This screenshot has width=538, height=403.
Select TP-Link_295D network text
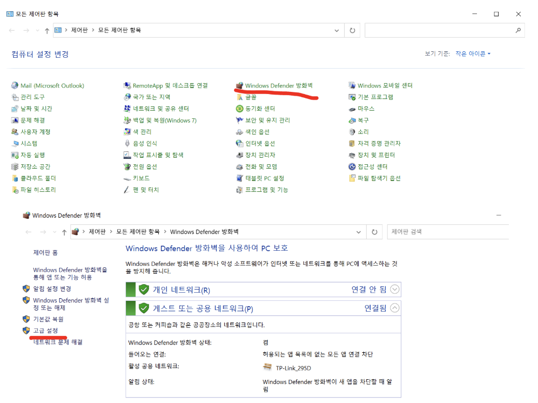[x=293, y=368]
